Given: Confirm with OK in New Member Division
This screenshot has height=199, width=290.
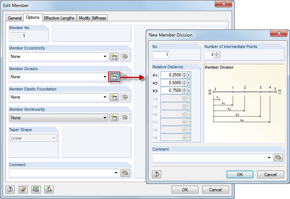Looking at the screenshot, I should (240, 174).
